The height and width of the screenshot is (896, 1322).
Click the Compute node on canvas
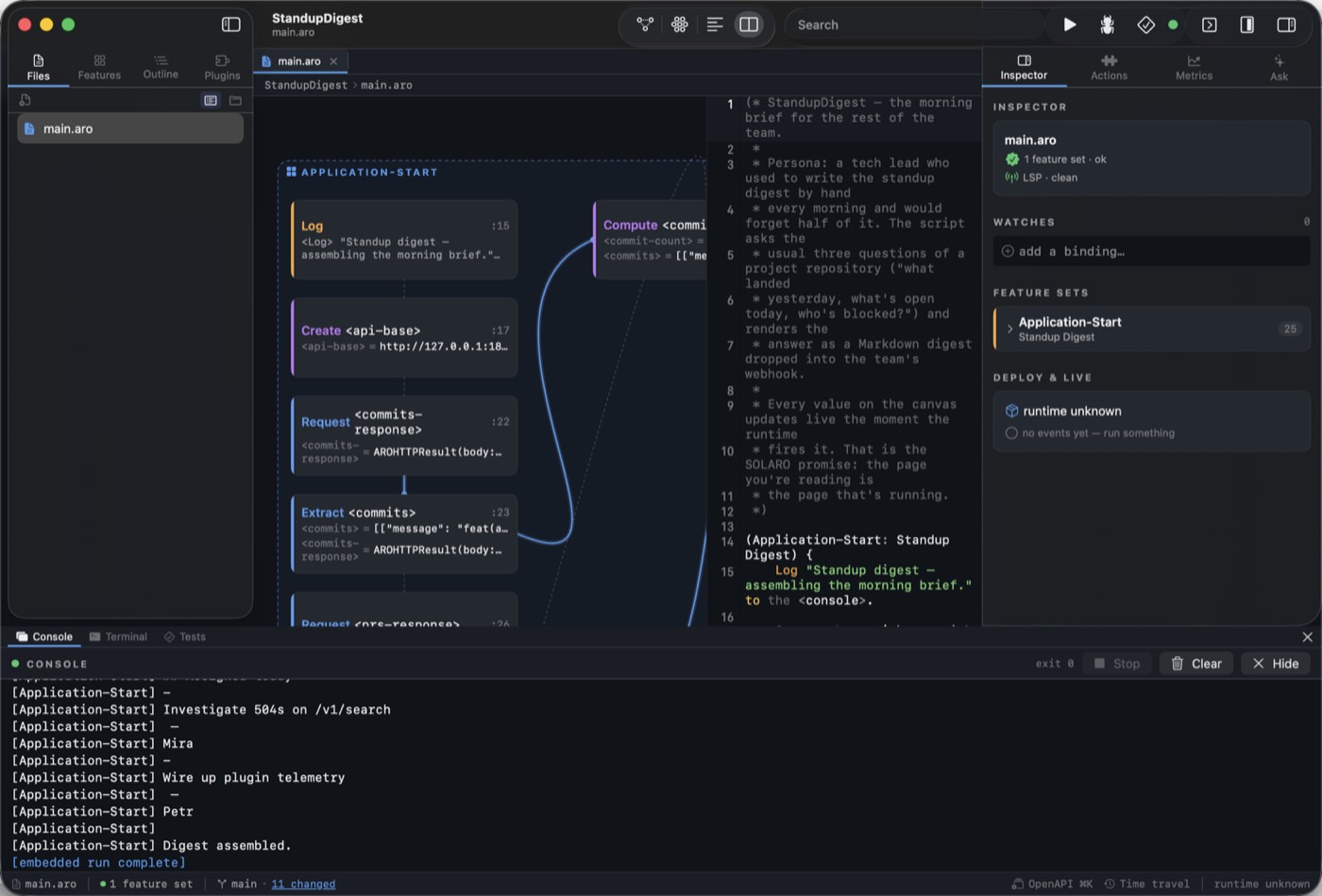coord(651,240)
